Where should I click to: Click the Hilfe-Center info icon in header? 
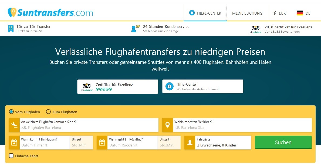[x=192, y=13]
